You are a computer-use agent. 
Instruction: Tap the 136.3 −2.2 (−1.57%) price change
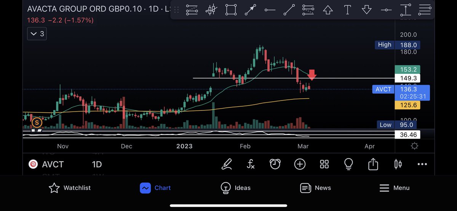60,20
